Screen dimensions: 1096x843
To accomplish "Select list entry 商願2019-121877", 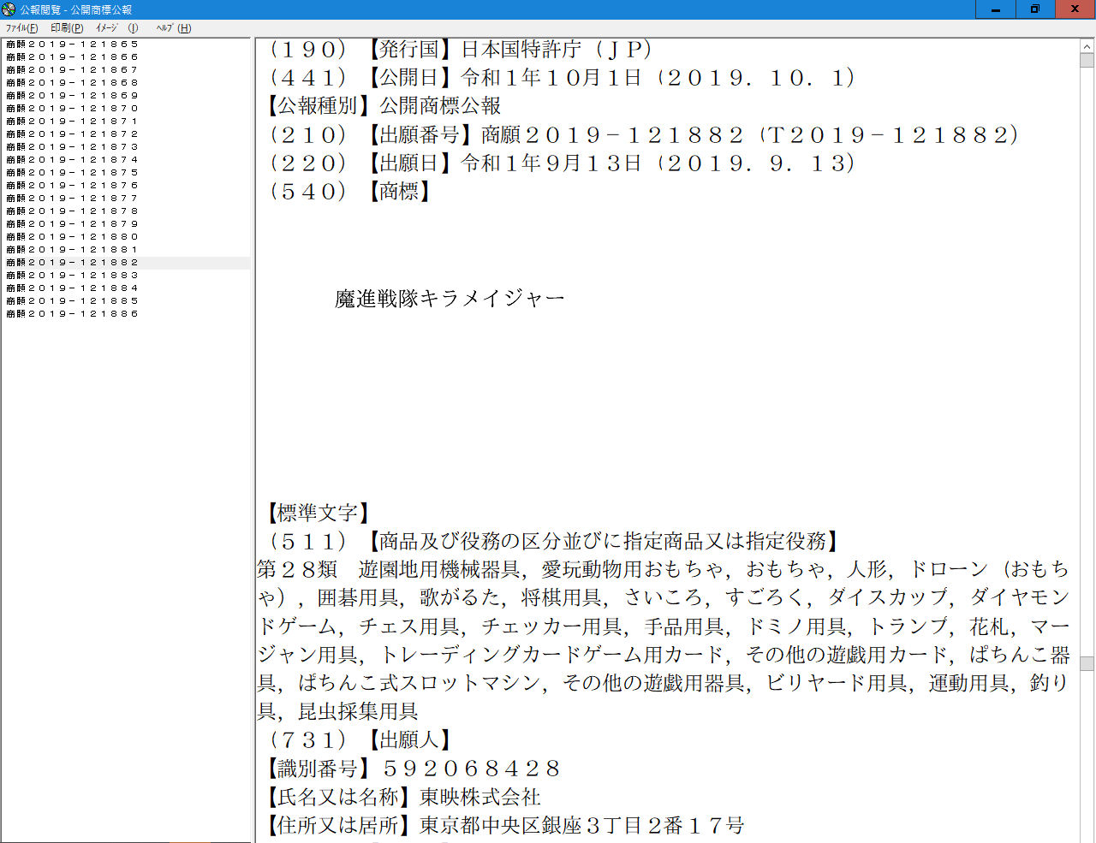I will 72,198.
